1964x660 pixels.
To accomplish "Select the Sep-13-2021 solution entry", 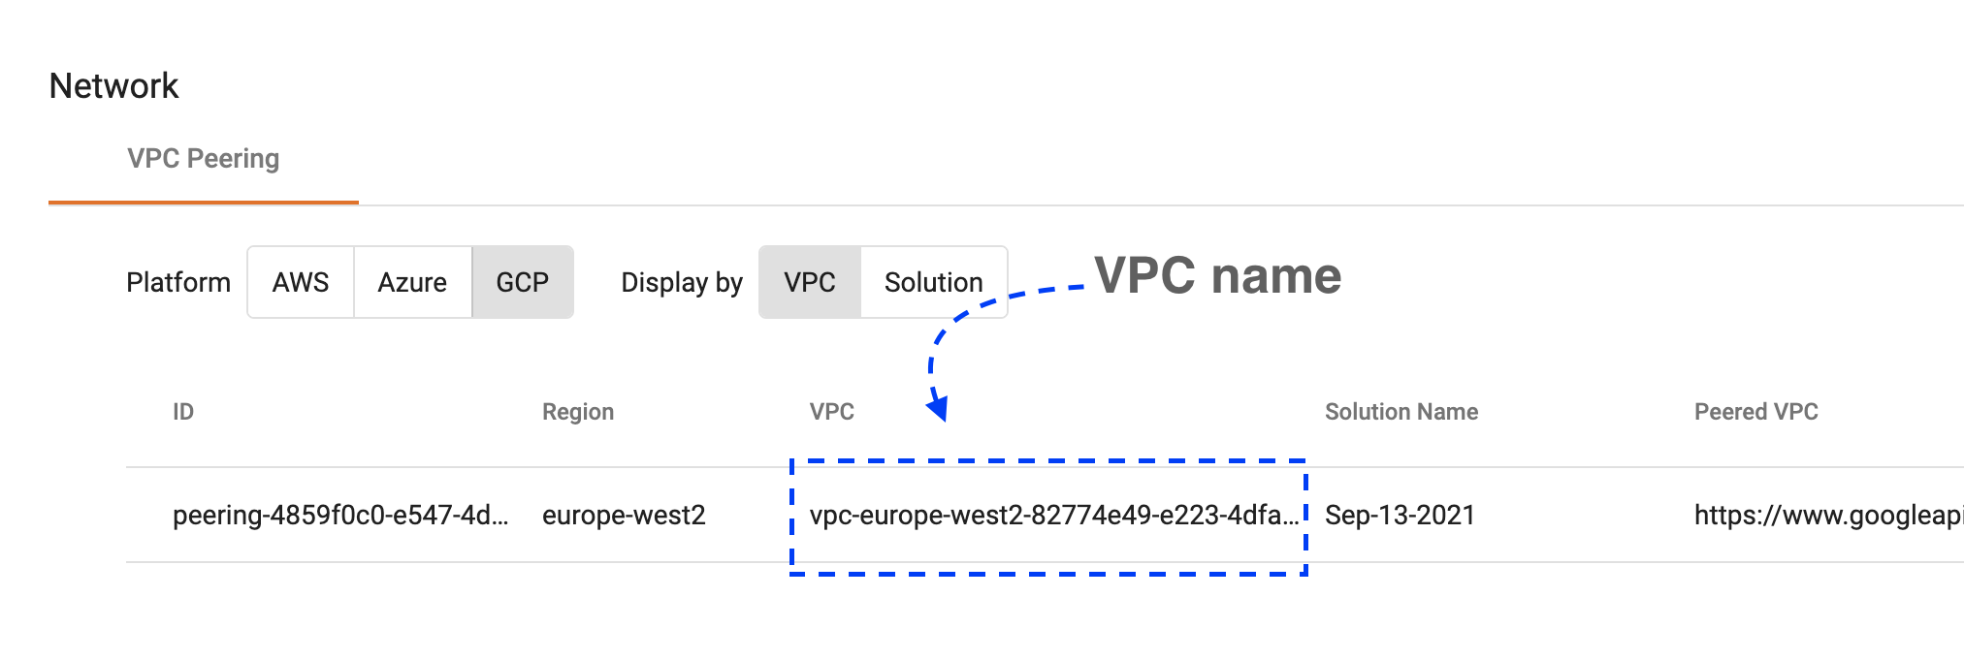I will pyautogui.click(x=1400, y=516).
